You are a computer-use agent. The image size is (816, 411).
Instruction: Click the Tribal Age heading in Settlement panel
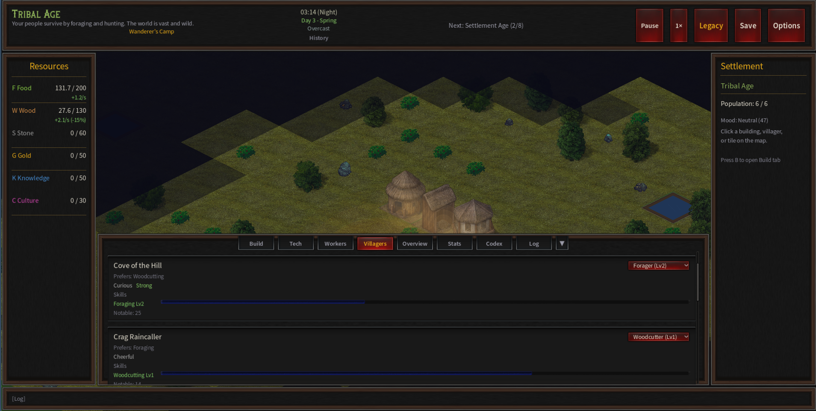click(x=737, y=86)
